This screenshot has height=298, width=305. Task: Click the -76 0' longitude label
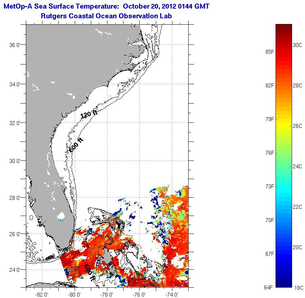139,295
